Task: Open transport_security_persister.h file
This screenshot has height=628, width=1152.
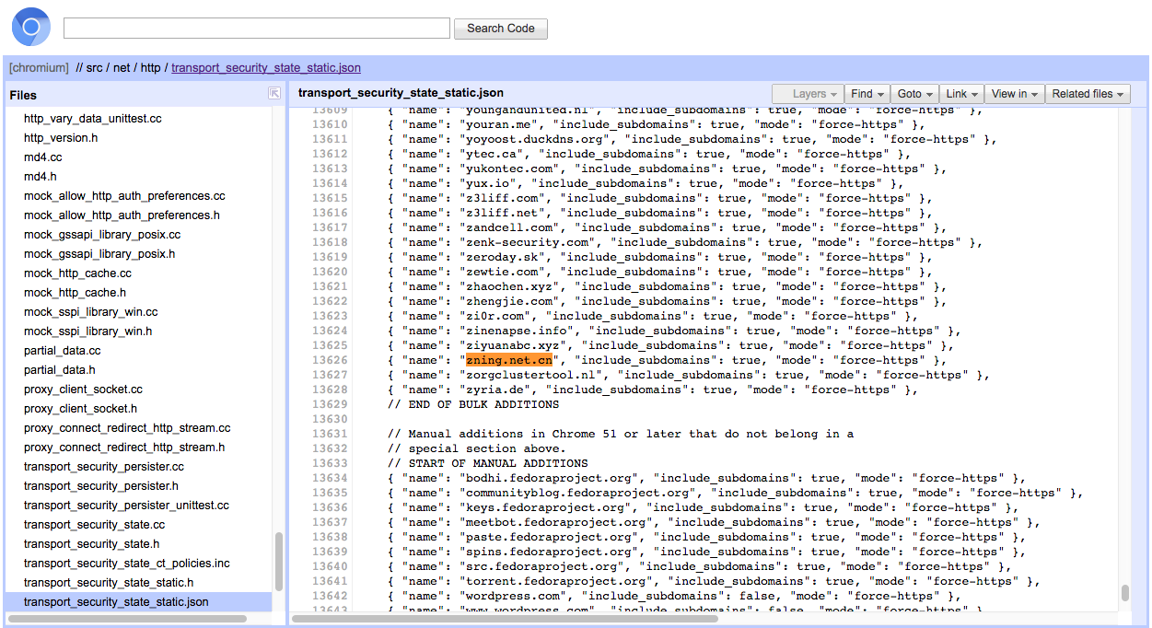Action: click(x=101, y=486)
